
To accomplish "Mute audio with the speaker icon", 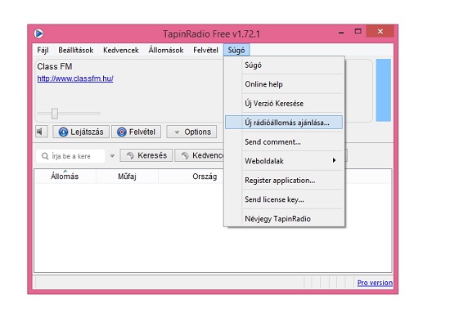I will click(41, 132).
